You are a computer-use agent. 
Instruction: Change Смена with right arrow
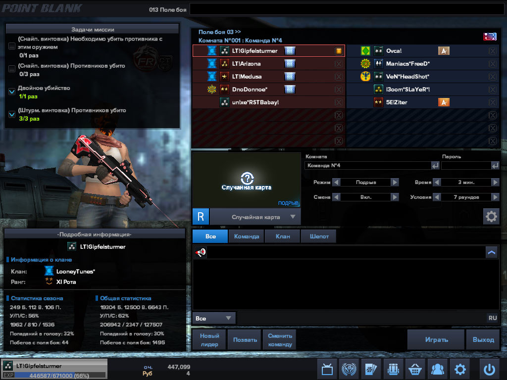coord(395,197)
